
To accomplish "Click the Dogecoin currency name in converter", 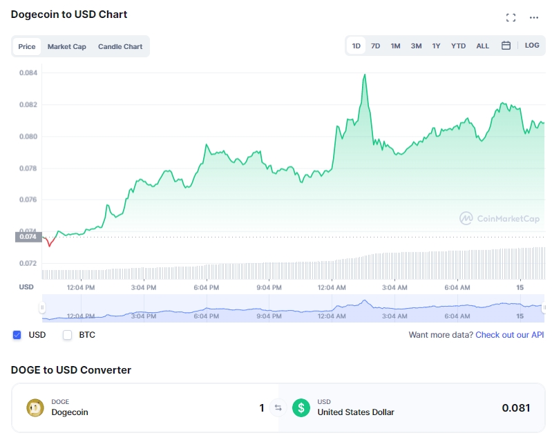I will point(70,412).
